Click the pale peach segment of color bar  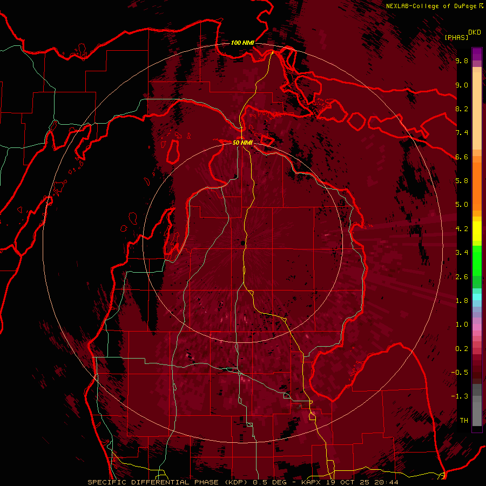click(x=477, y=112)
